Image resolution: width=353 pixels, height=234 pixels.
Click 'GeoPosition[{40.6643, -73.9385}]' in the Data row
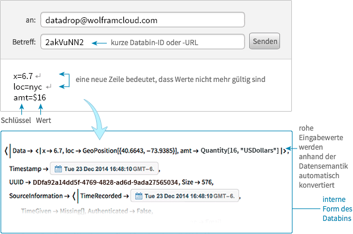click(x=131, y=151)
